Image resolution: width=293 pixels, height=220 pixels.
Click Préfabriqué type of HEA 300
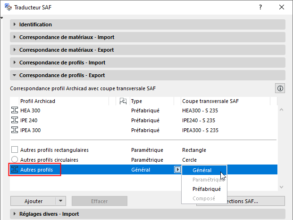click(145, 110)
